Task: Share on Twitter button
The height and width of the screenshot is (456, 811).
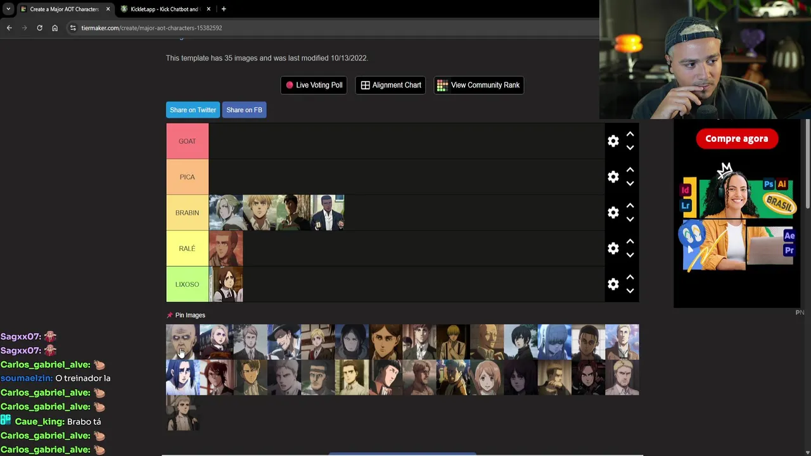Action: pos(193,110)
